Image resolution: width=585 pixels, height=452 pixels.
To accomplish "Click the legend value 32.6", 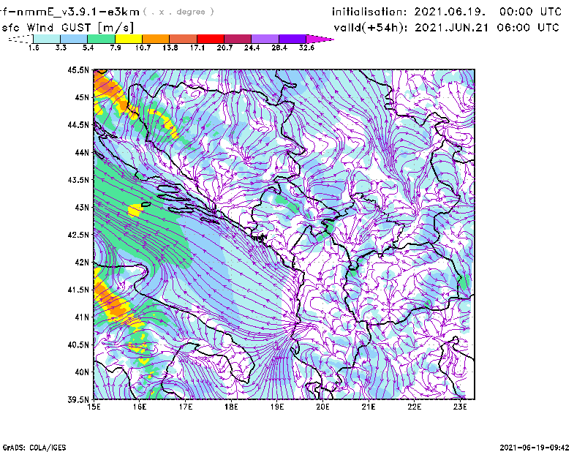I will pos(306,48).
